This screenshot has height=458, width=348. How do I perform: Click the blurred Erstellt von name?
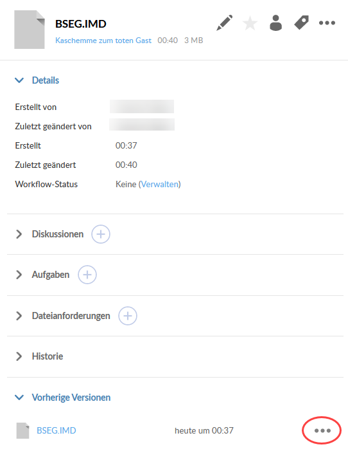point(142,106)
